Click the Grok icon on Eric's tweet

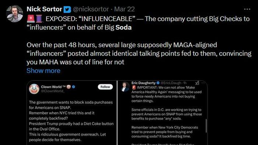pyautogui.click(x=197, y=83)
